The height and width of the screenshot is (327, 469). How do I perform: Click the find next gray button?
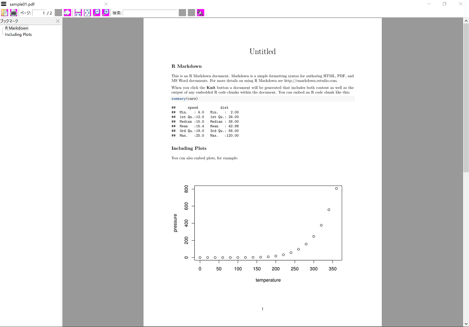click(x=192, y=13)
